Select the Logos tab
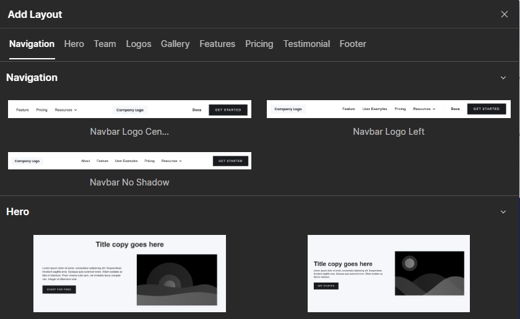 click(x=139, y=44)
